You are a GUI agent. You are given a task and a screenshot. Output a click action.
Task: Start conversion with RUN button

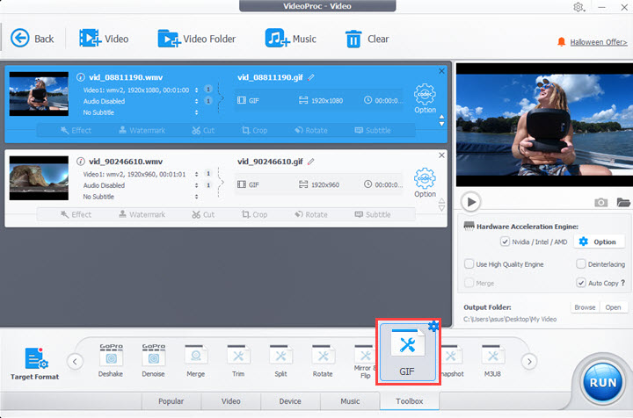click(603, 382)
